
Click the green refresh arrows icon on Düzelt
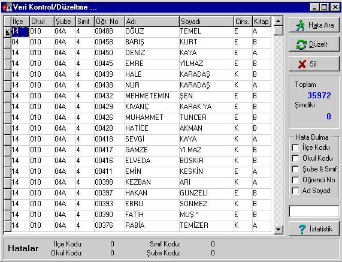(x=301, y=44)
